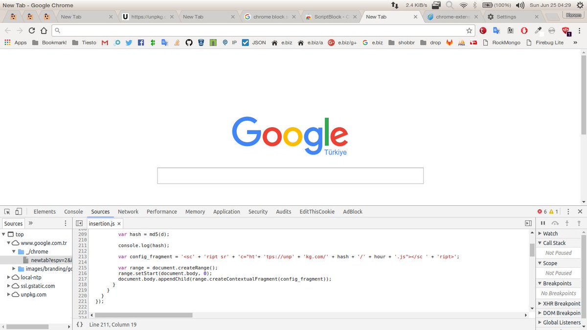The width and height of the screenshot is (587, 330).
Task: Open the Performance panel
Action: (x=162, y=212)
